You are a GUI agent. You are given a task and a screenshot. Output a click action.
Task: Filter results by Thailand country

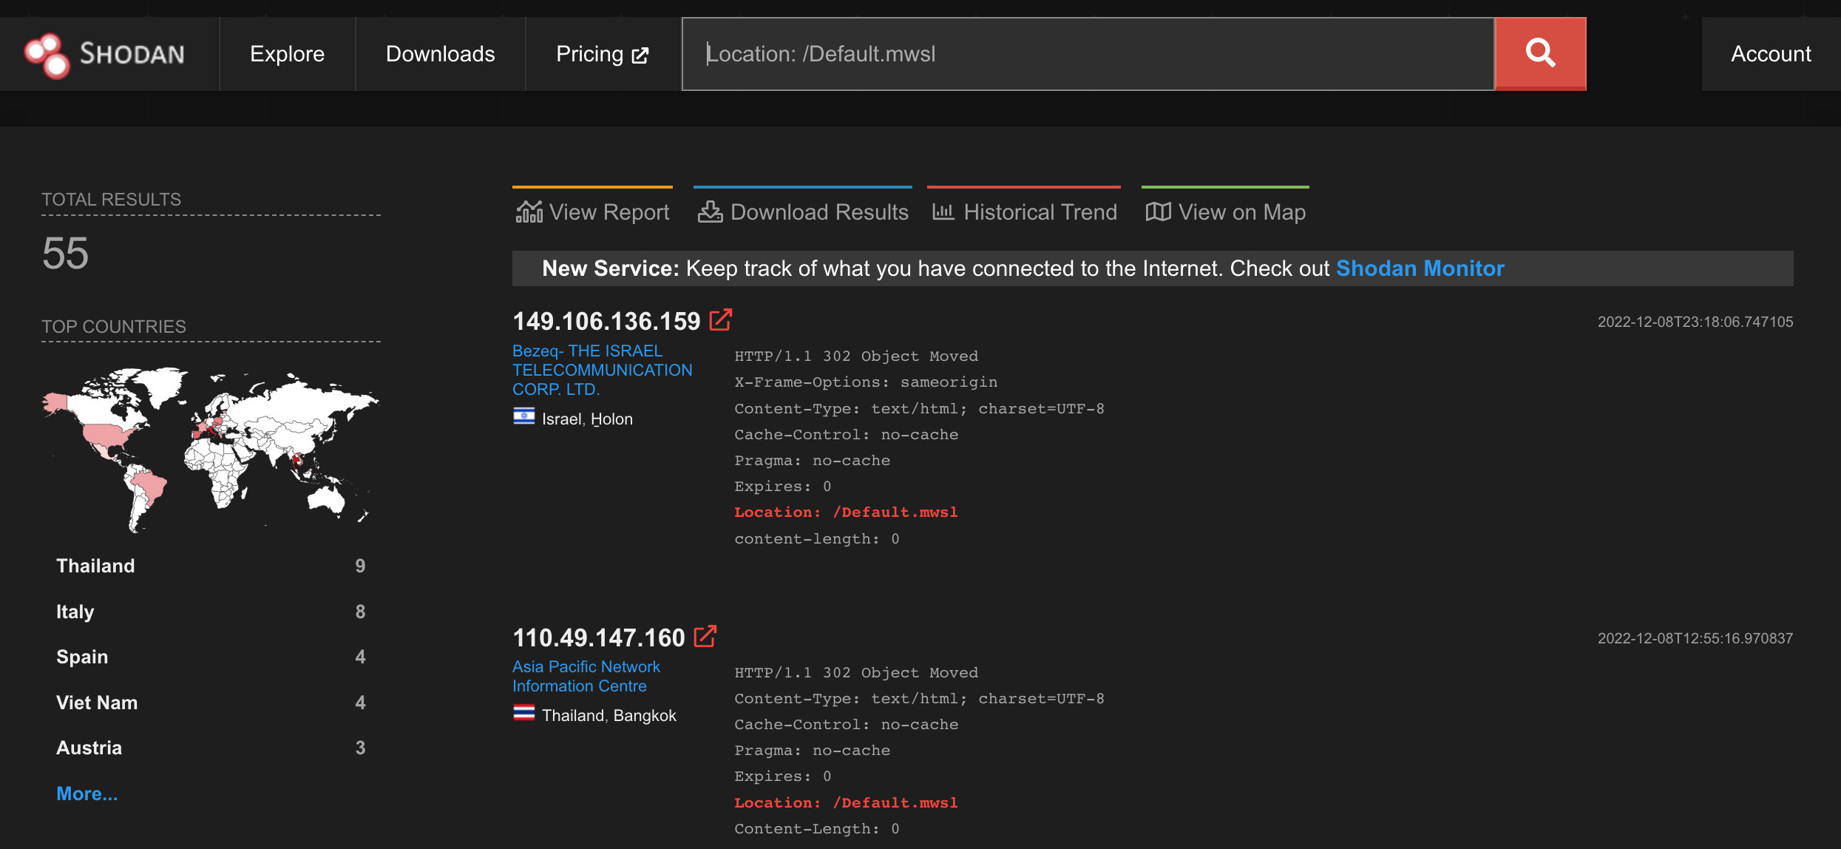pyautogui.click(x=95, y=566)
